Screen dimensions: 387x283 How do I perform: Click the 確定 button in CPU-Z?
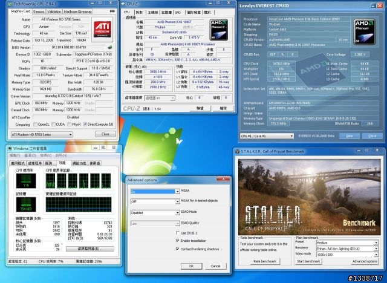(223, 108)
